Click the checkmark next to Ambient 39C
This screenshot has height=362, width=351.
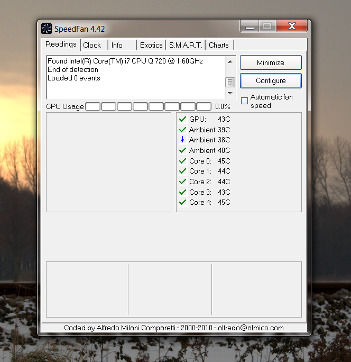(182, 130)
